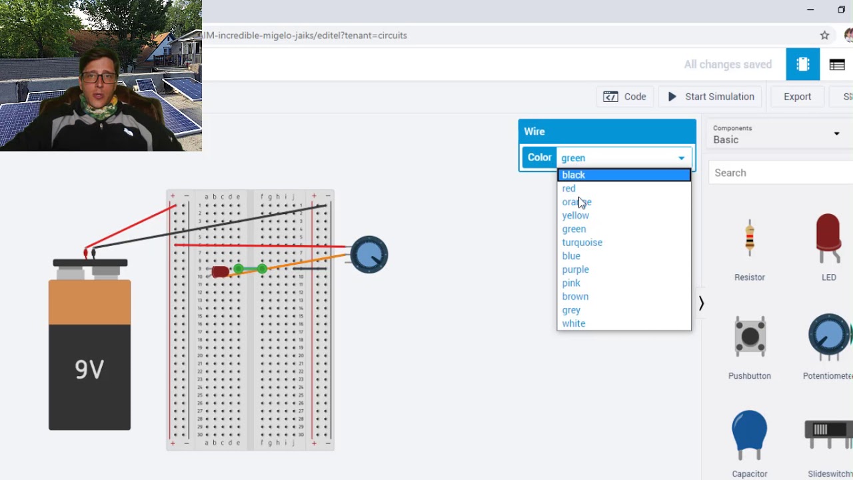The image size is (853, 480).
Task: Collapse the components panel arrow
Action: (x=701, y=303)
